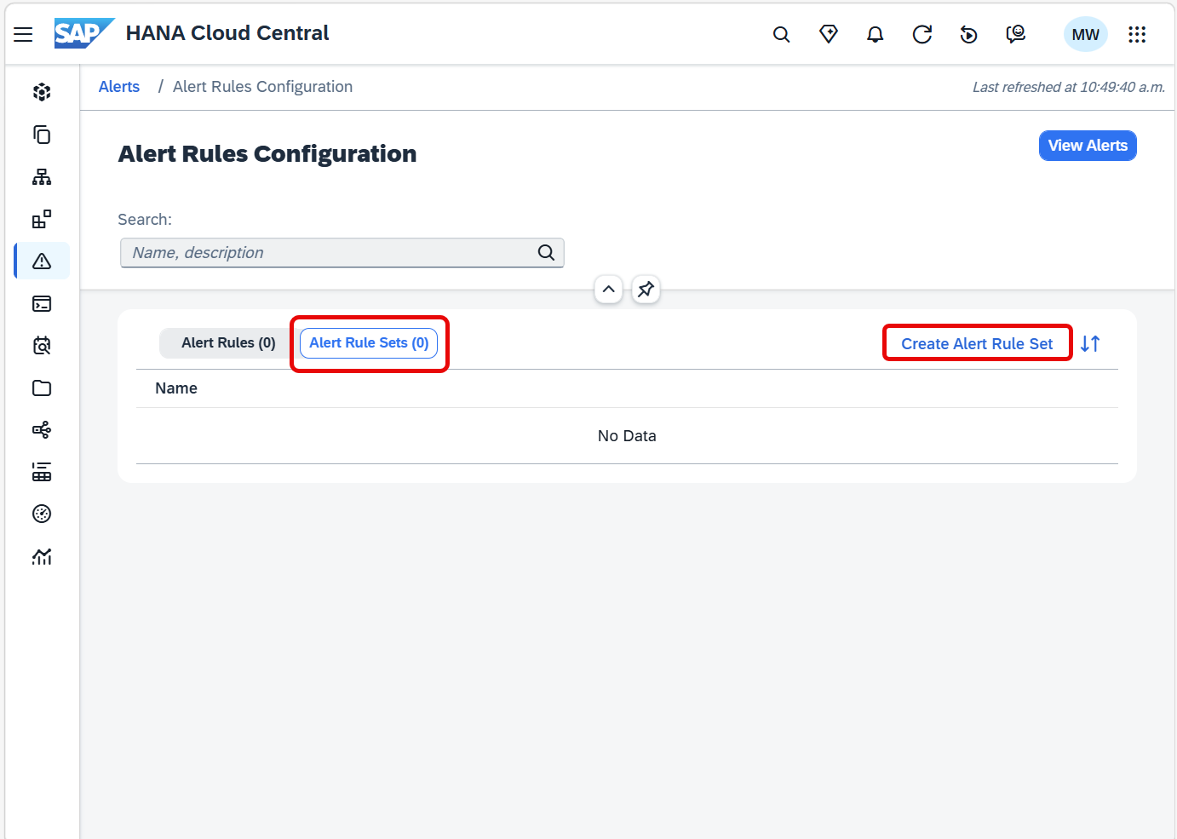Select the Alerts warning triangle sidebar icon
This screenshot has height=839, width=1177.
click(42, 261)
